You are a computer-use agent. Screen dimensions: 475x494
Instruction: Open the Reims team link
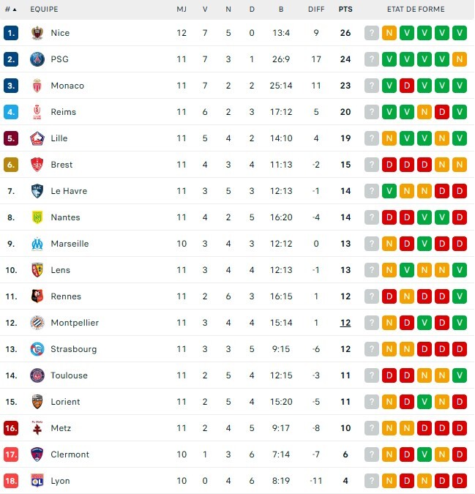[64, 112]
